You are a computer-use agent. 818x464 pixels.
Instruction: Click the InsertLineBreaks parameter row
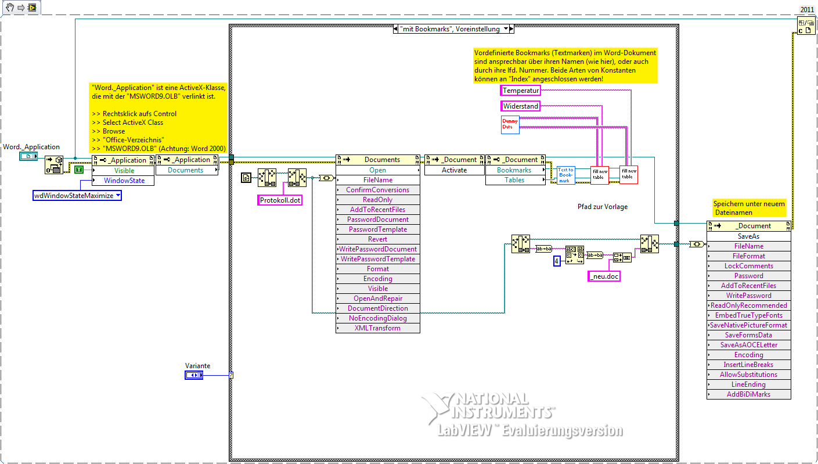[x=749, y=365]
